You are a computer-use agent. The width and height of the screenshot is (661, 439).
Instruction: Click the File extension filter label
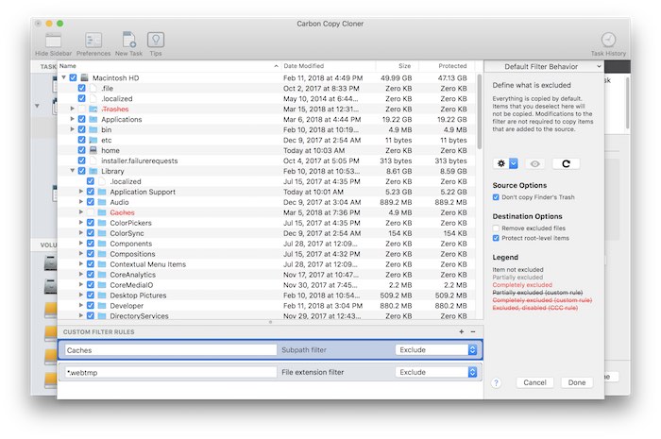pyautogui.click(x=313, y=372)
